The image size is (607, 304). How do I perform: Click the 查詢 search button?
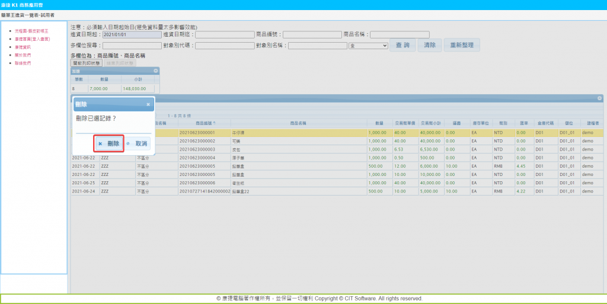pyautogui.click(x=402, y=45)
